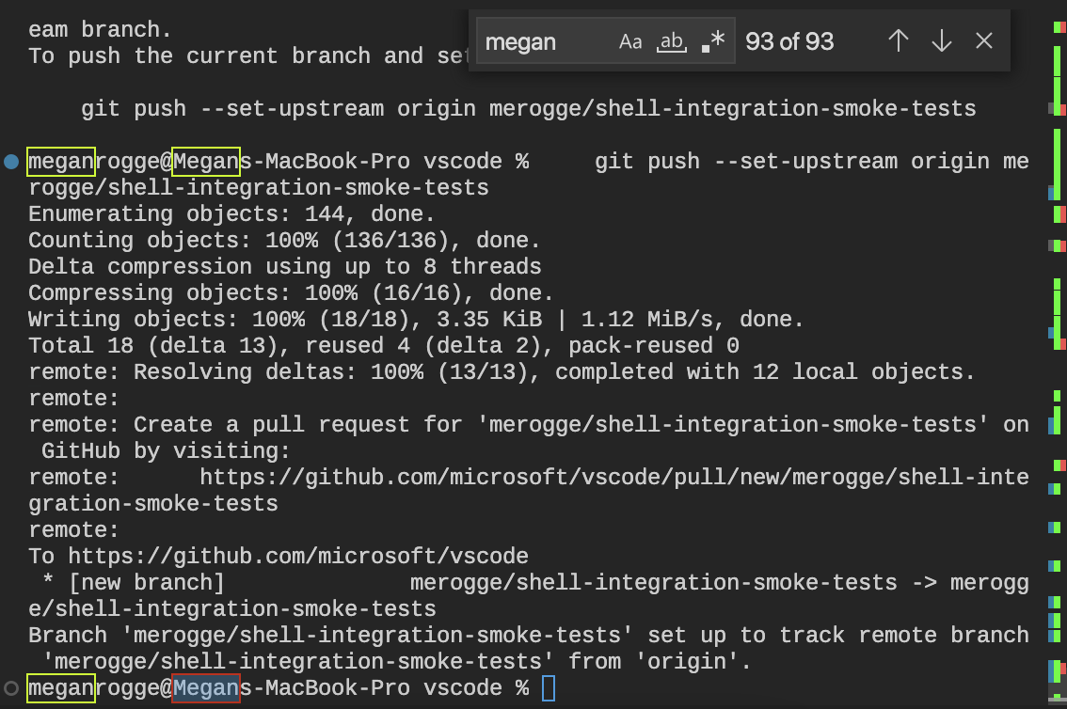Toggle Match Case in find widget
The width and height of the screenshot is (1067, 709).
coord(630,41)
